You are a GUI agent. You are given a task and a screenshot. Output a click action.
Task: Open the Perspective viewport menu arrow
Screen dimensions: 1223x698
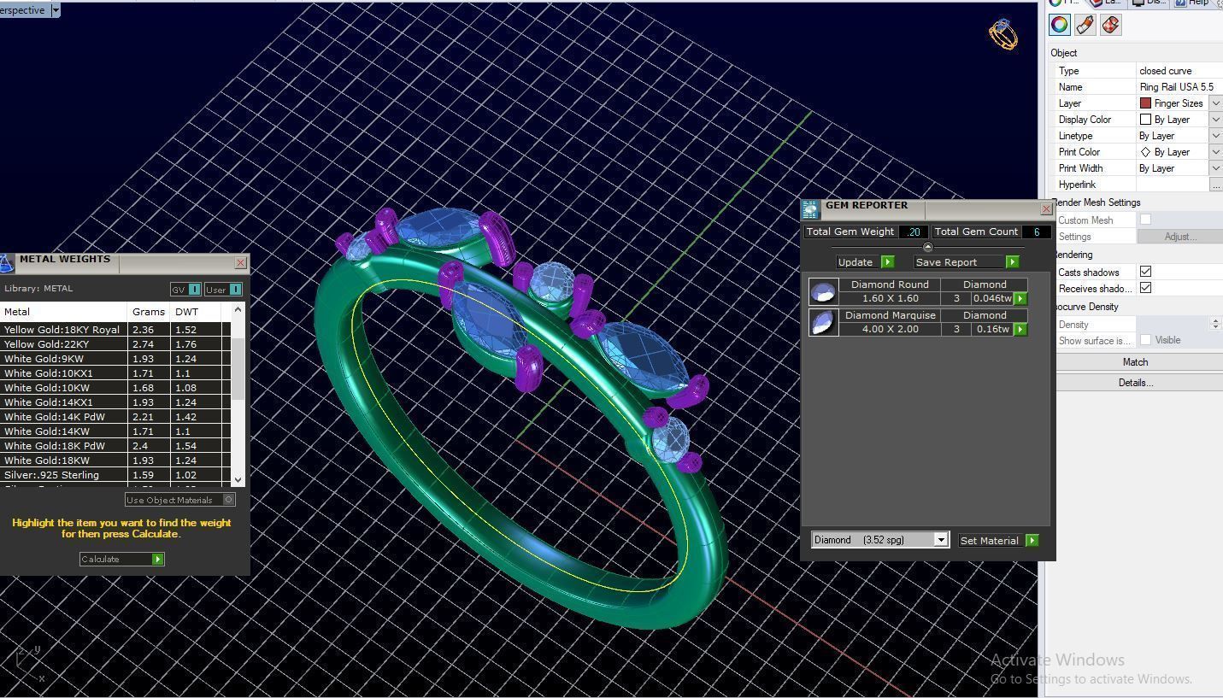tap(56, 9)
